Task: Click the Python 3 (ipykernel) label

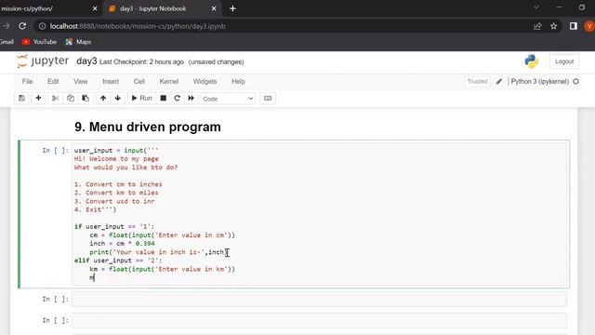Action: coord(539,81)
